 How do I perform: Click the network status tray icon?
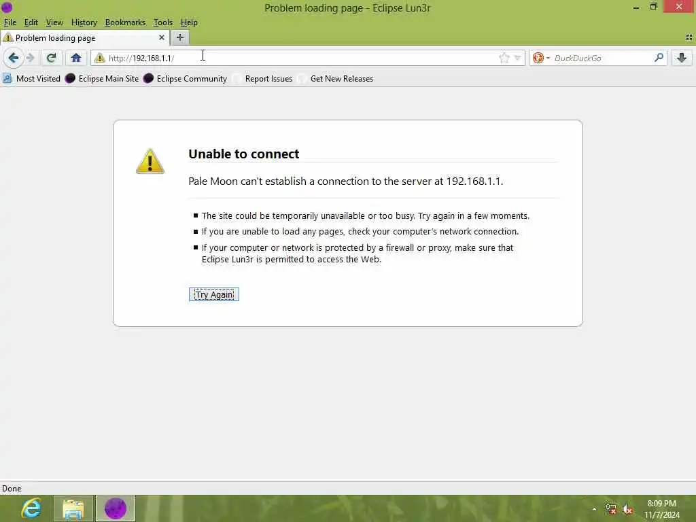pos(611,509)
